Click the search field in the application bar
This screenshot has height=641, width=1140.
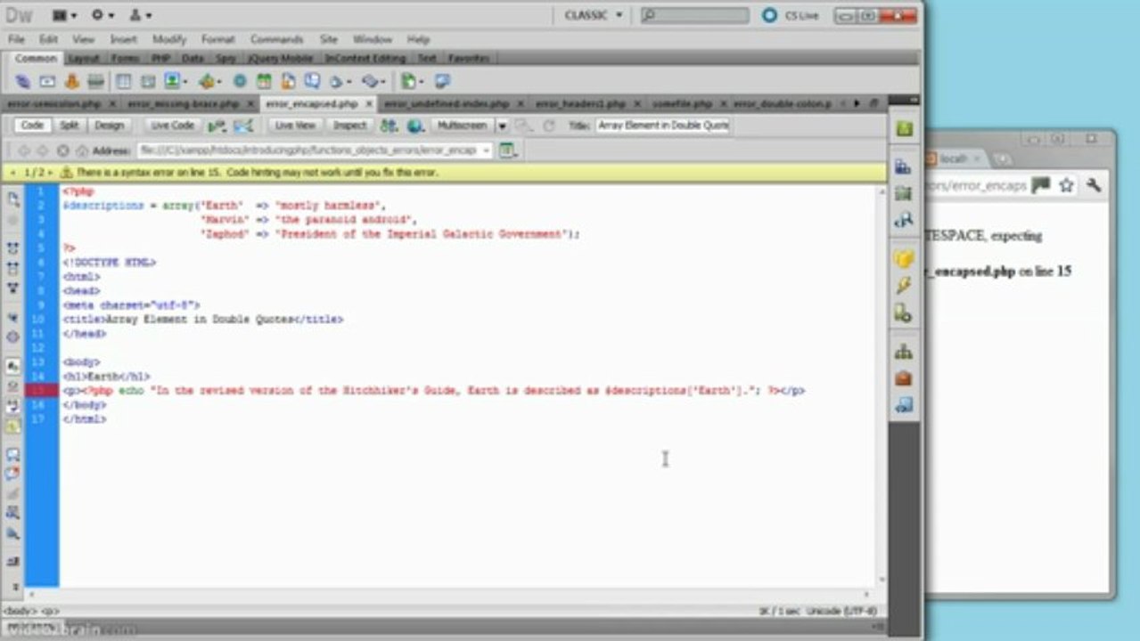pos(695,15)
